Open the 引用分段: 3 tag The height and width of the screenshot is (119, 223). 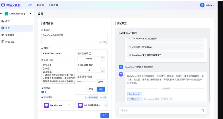pyautogui.click(x=134, y=99)
